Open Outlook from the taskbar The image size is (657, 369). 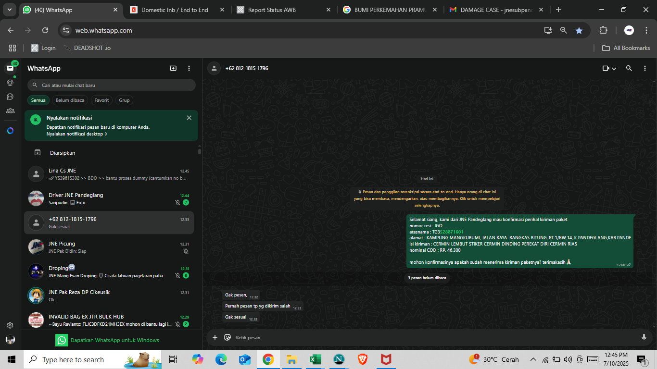coord(245,359)
